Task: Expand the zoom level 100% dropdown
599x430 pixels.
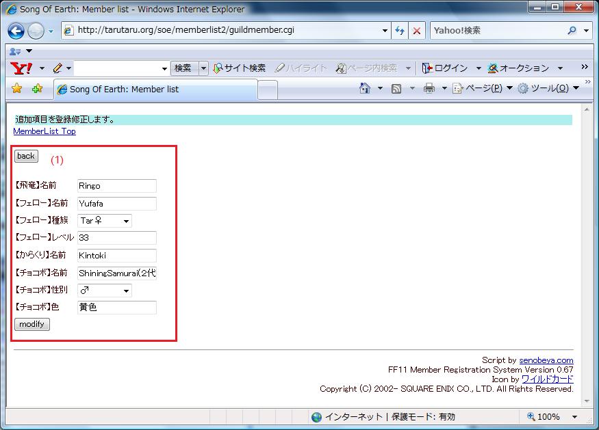Action: click(574, 416)
